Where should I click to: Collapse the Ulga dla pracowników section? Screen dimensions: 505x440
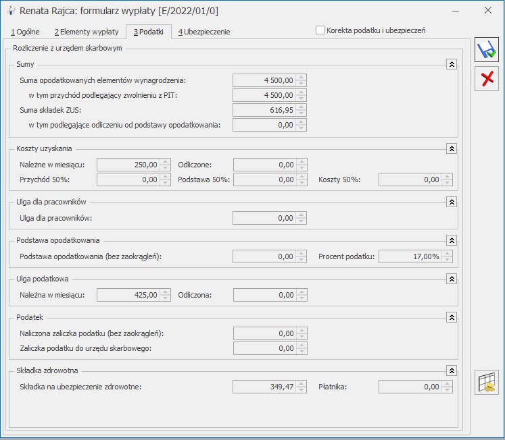[452, 202]
